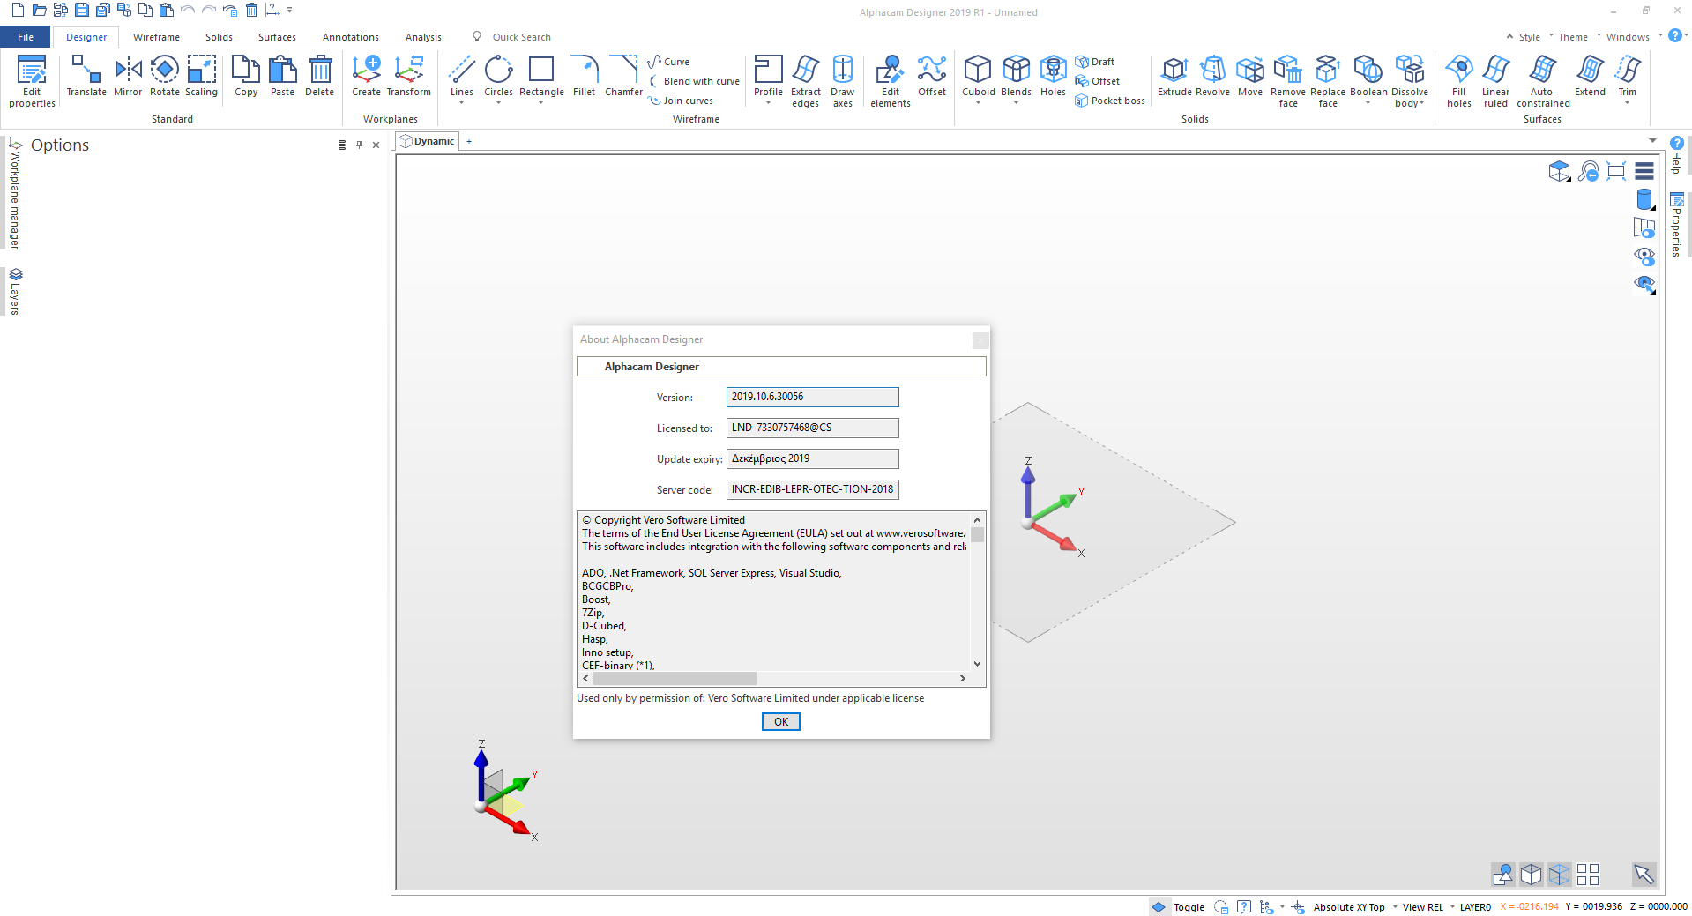This screenshot has width=1692, height=916.
Task: Open the Edit elements tool
Action: tap(891, 81)
